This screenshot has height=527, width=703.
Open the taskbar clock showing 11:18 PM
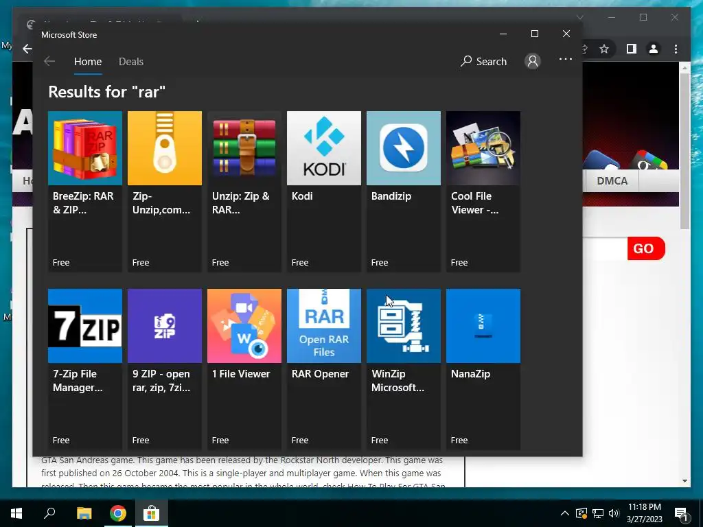tap(644, 513)
